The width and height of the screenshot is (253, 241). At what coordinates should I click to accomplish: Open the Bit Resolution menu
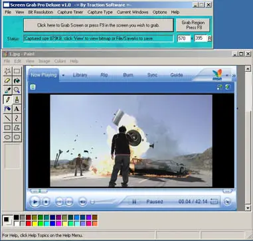[41, 12]
